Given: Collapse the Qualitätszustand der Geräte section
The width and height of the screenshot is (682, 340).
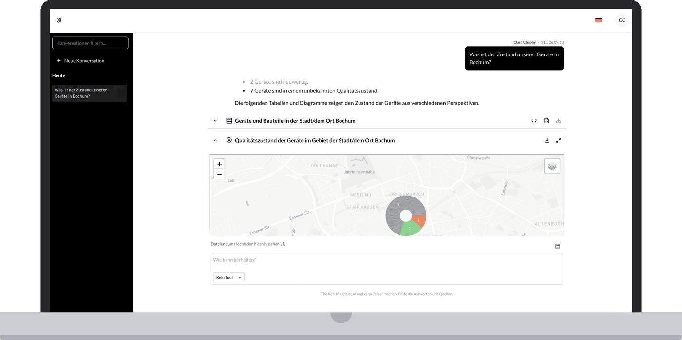Looking at the screenshot, I should pyautogui.click(x=215, y=140).
